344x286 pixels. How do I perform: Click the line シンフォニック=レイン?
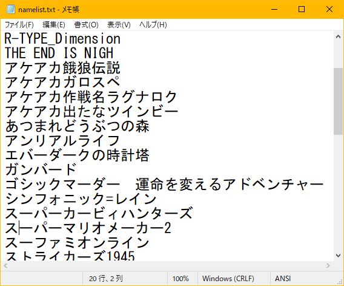pos(81,199)
